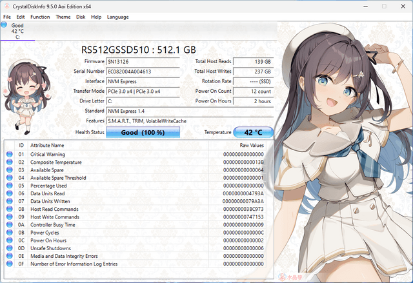Click the Transfer Mode field PCIe 3.0 x4

coord(143,92)
